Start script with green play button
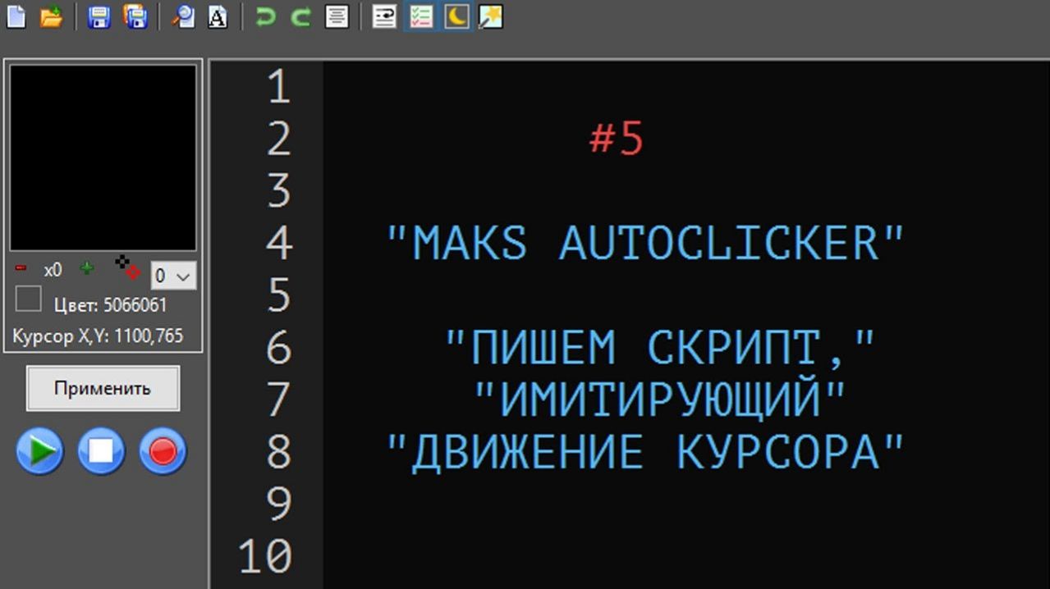This screenshot has width=1050, height=589. point(39,451)
